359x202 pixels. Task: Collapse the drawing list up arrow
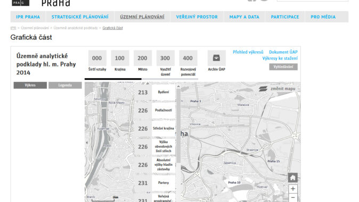pyautogui.click(x=178, y=87)
